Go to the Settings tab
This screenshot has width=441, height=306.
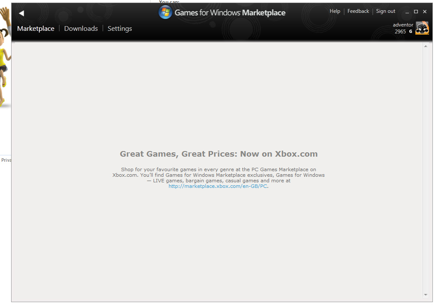120,29
